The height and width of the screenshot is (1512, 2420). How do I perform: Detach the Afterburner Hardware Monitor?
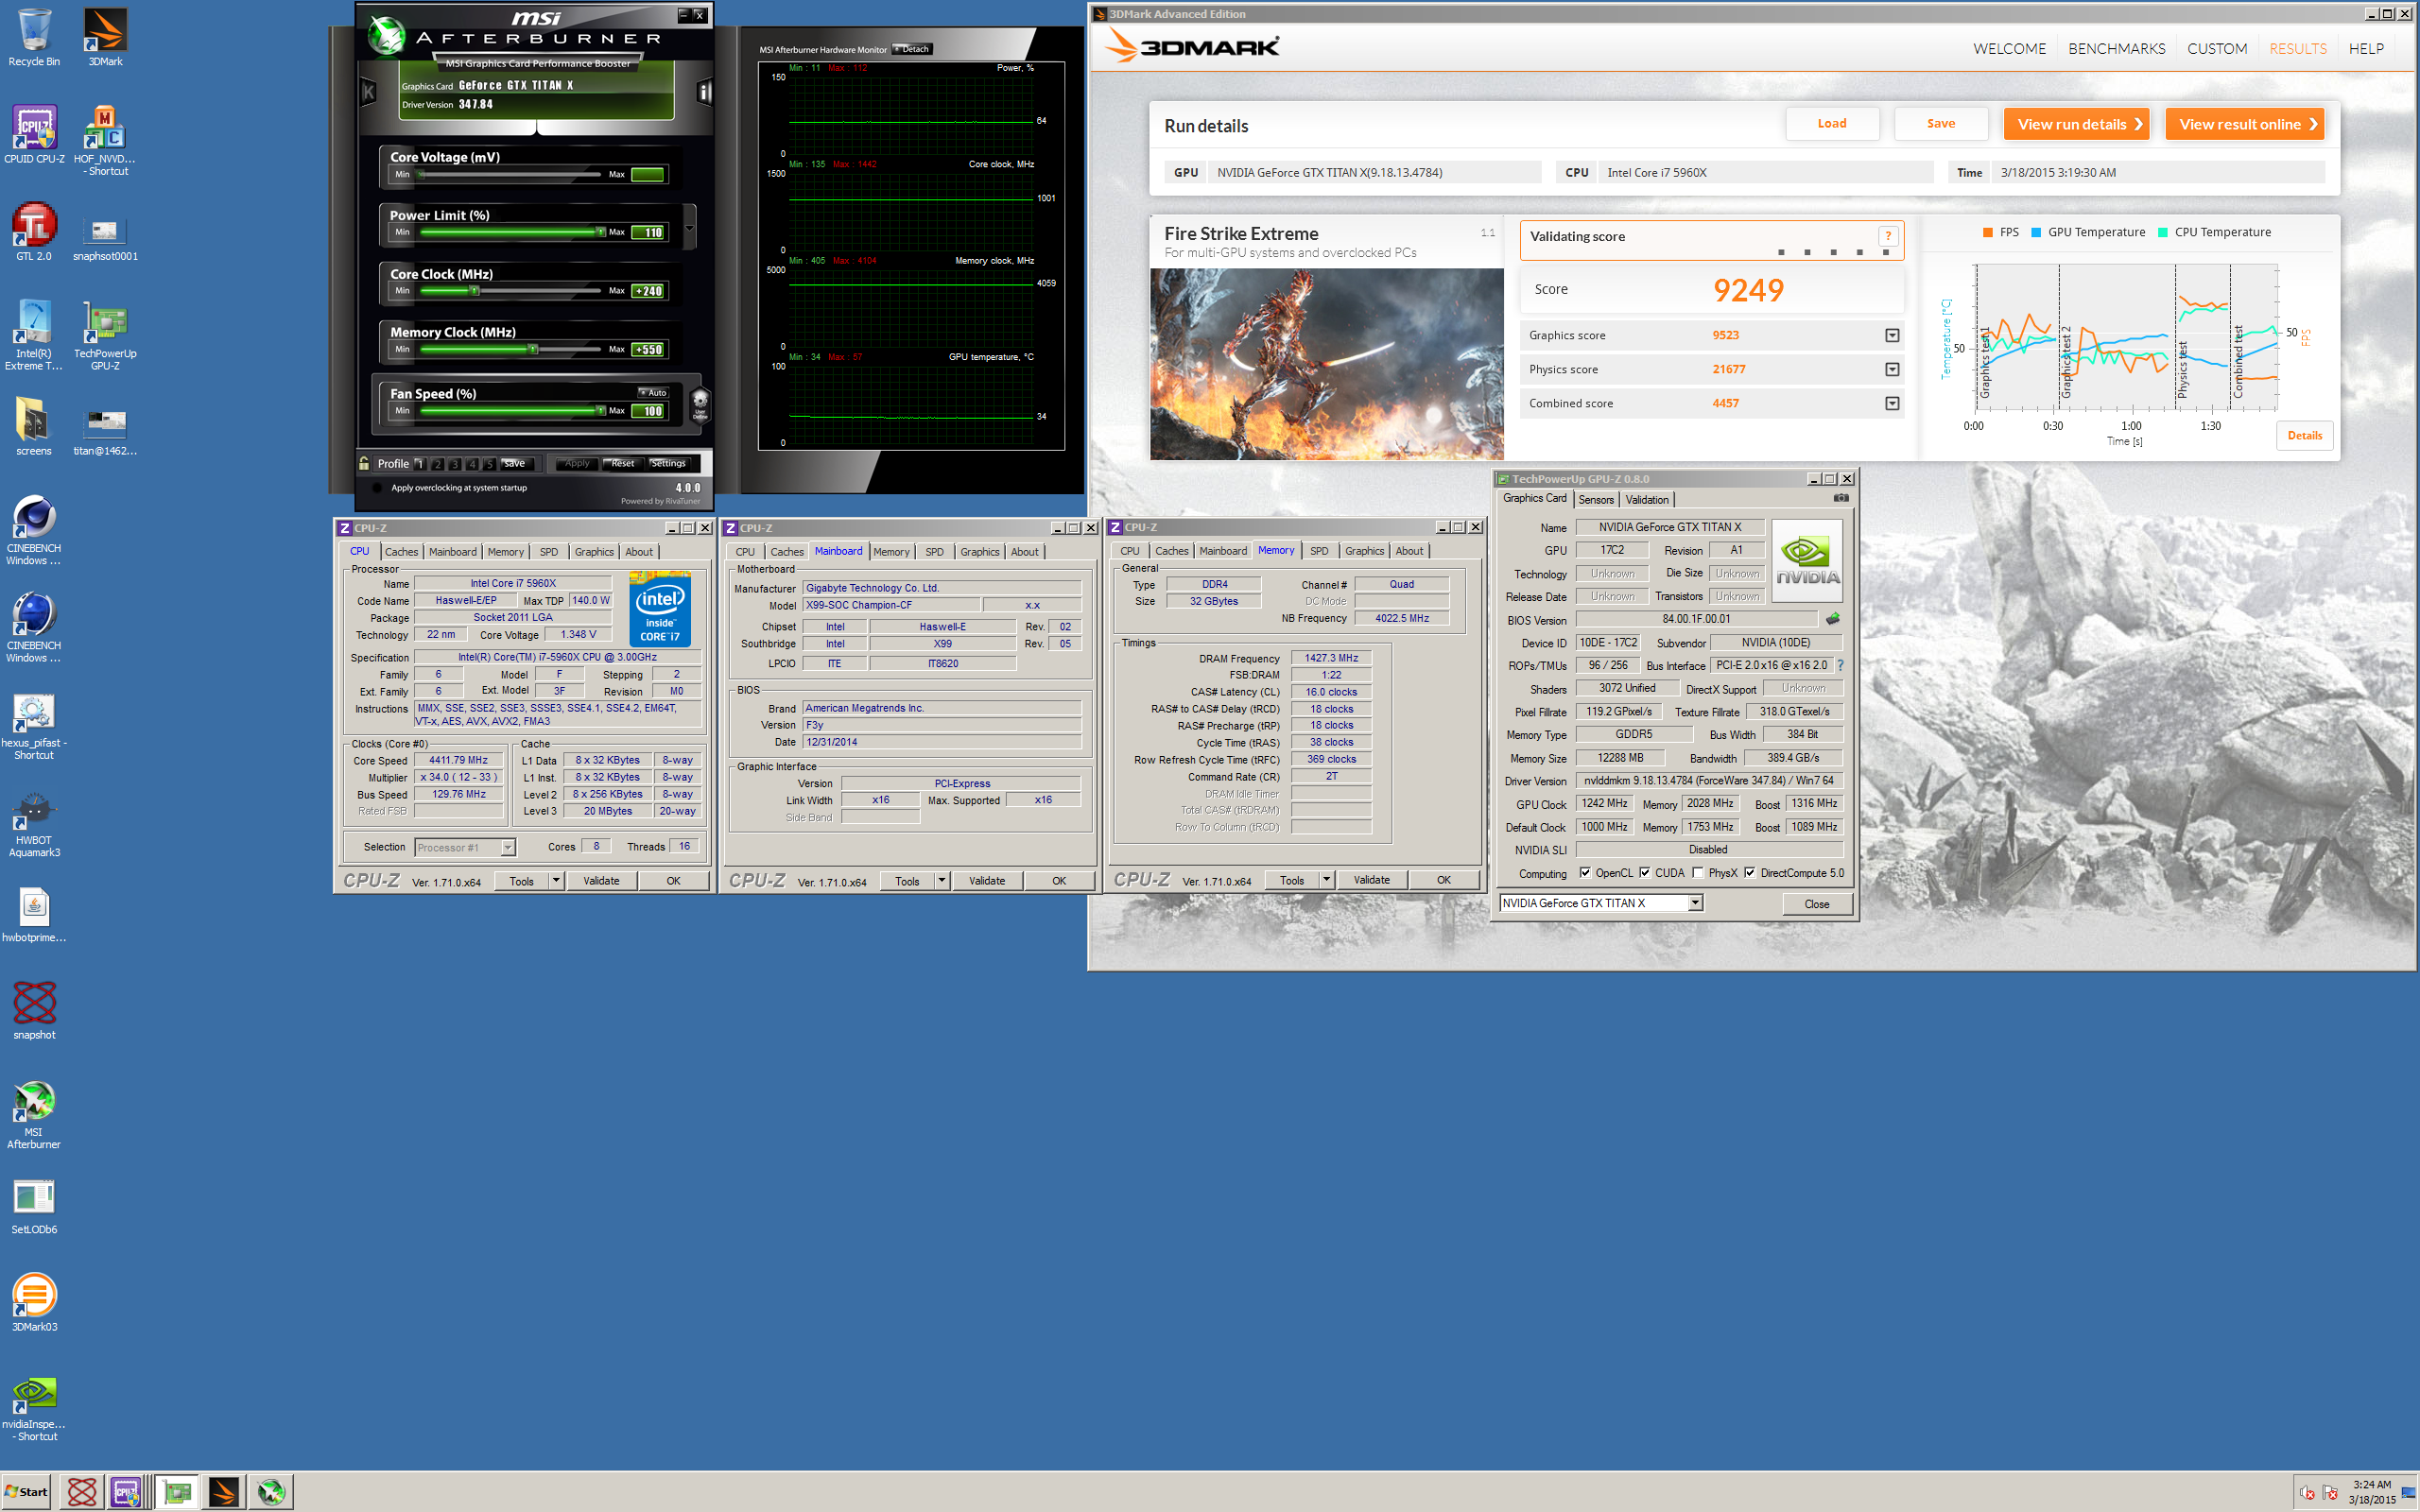coord(912,49)
